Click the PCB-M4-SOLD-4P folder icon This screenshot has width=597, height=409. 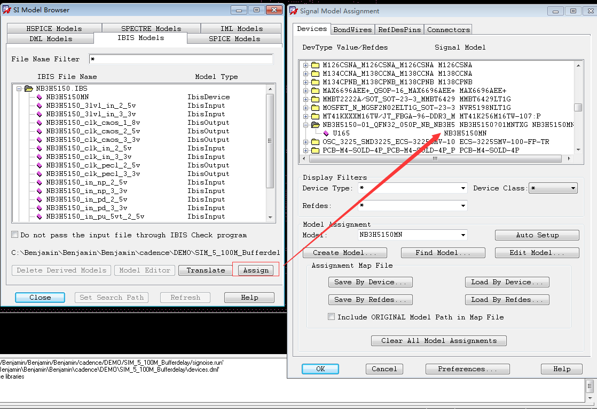click(x=315, y=150)
